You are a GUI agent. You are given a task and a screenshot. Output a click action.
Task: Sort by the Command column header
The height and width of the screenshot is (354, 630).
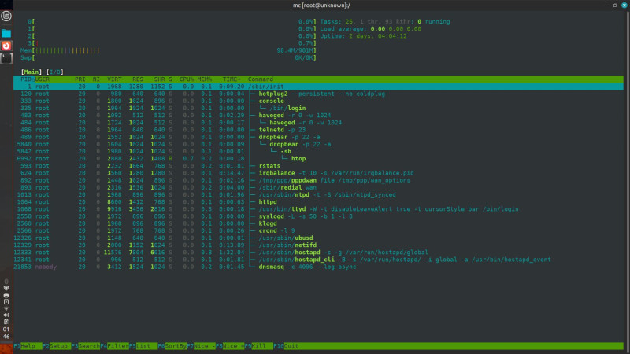(x=261, y=79)
